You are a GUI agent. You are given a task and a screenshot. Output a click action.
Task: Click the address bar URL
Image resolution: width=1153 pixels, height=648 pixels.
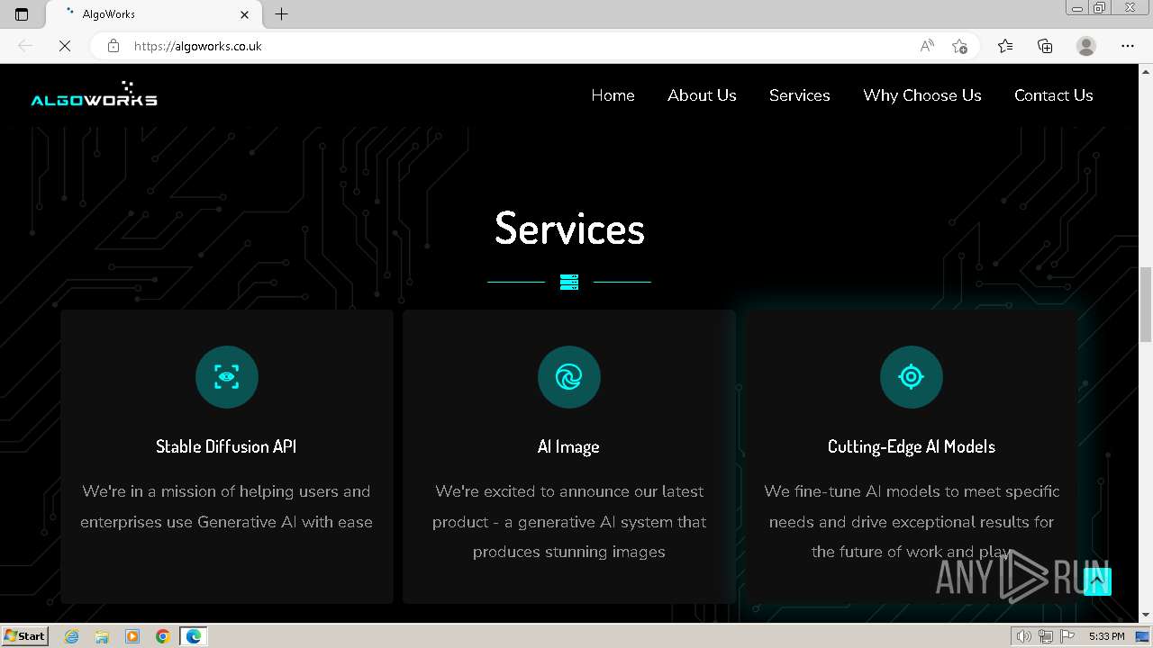coord(197,46)
